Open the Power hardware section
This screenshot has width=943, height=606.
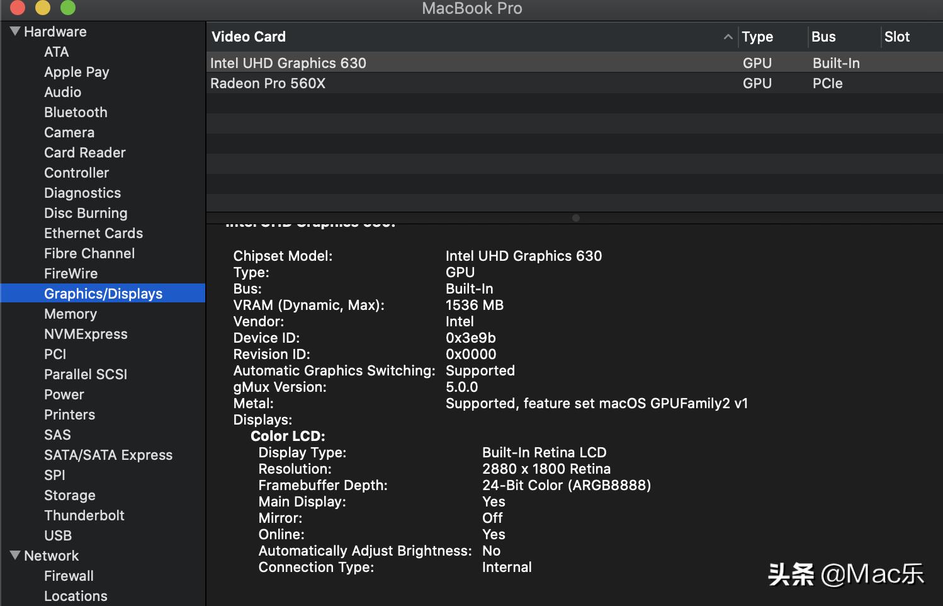64,394
